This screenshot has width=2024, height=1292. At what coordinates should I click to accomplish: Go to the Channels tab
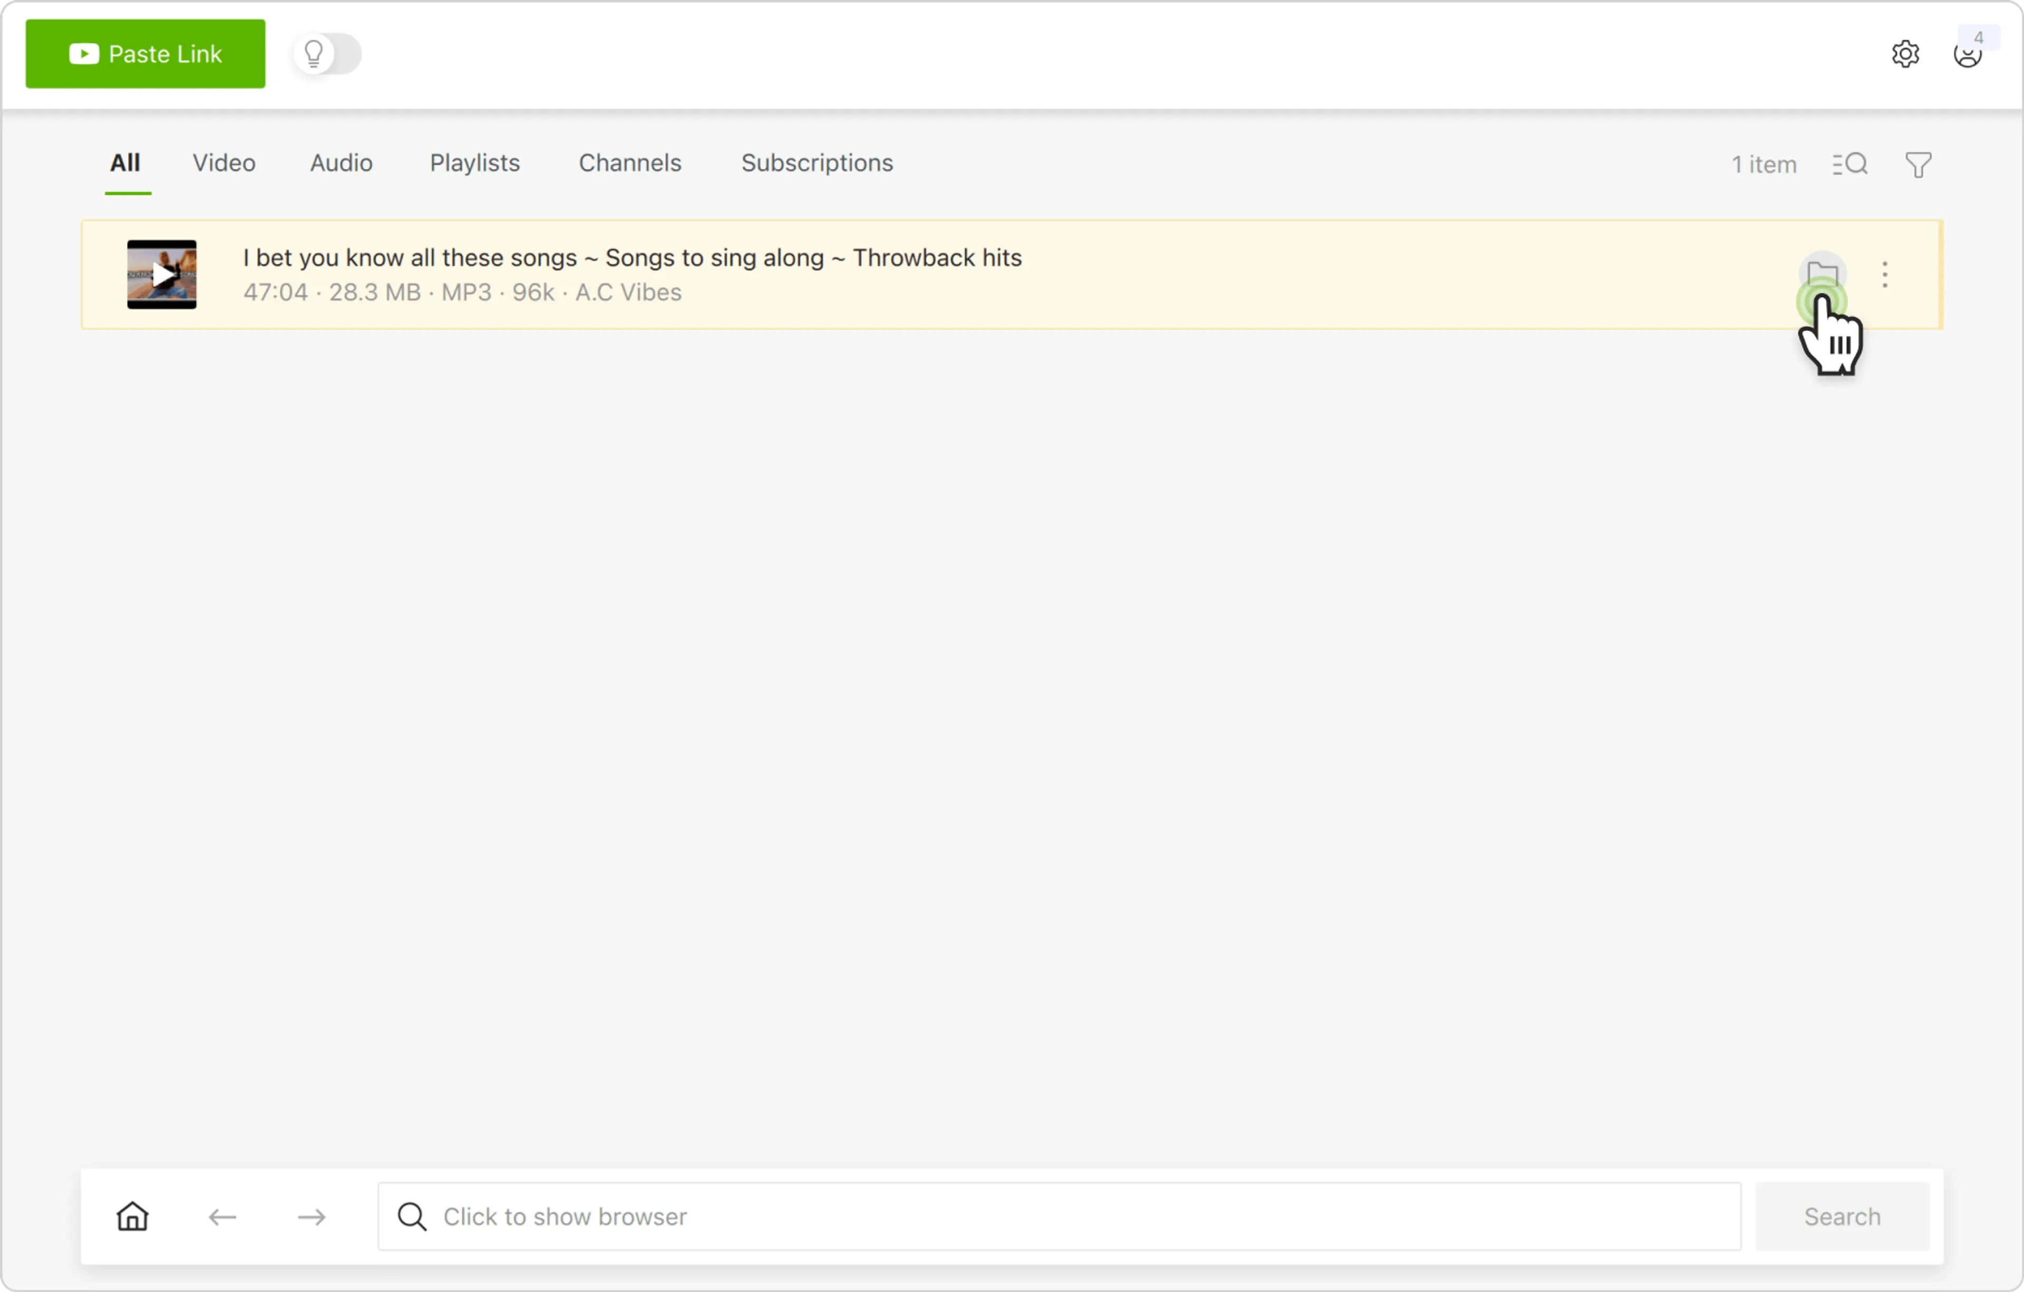629,163
